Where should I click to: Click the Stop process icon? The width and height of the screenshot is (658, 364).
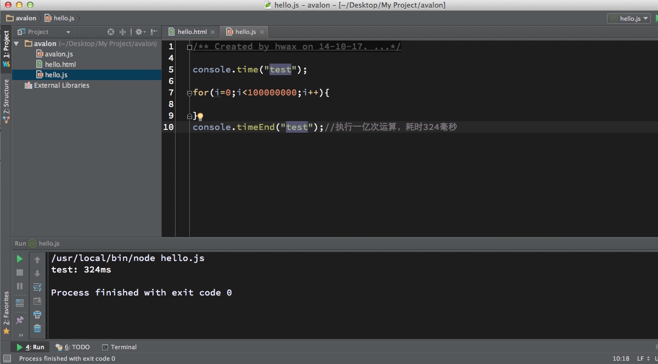[19, 272]
